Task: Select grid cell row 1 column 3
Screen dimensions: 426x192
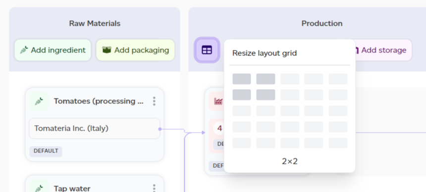Action: coord(290,79)
